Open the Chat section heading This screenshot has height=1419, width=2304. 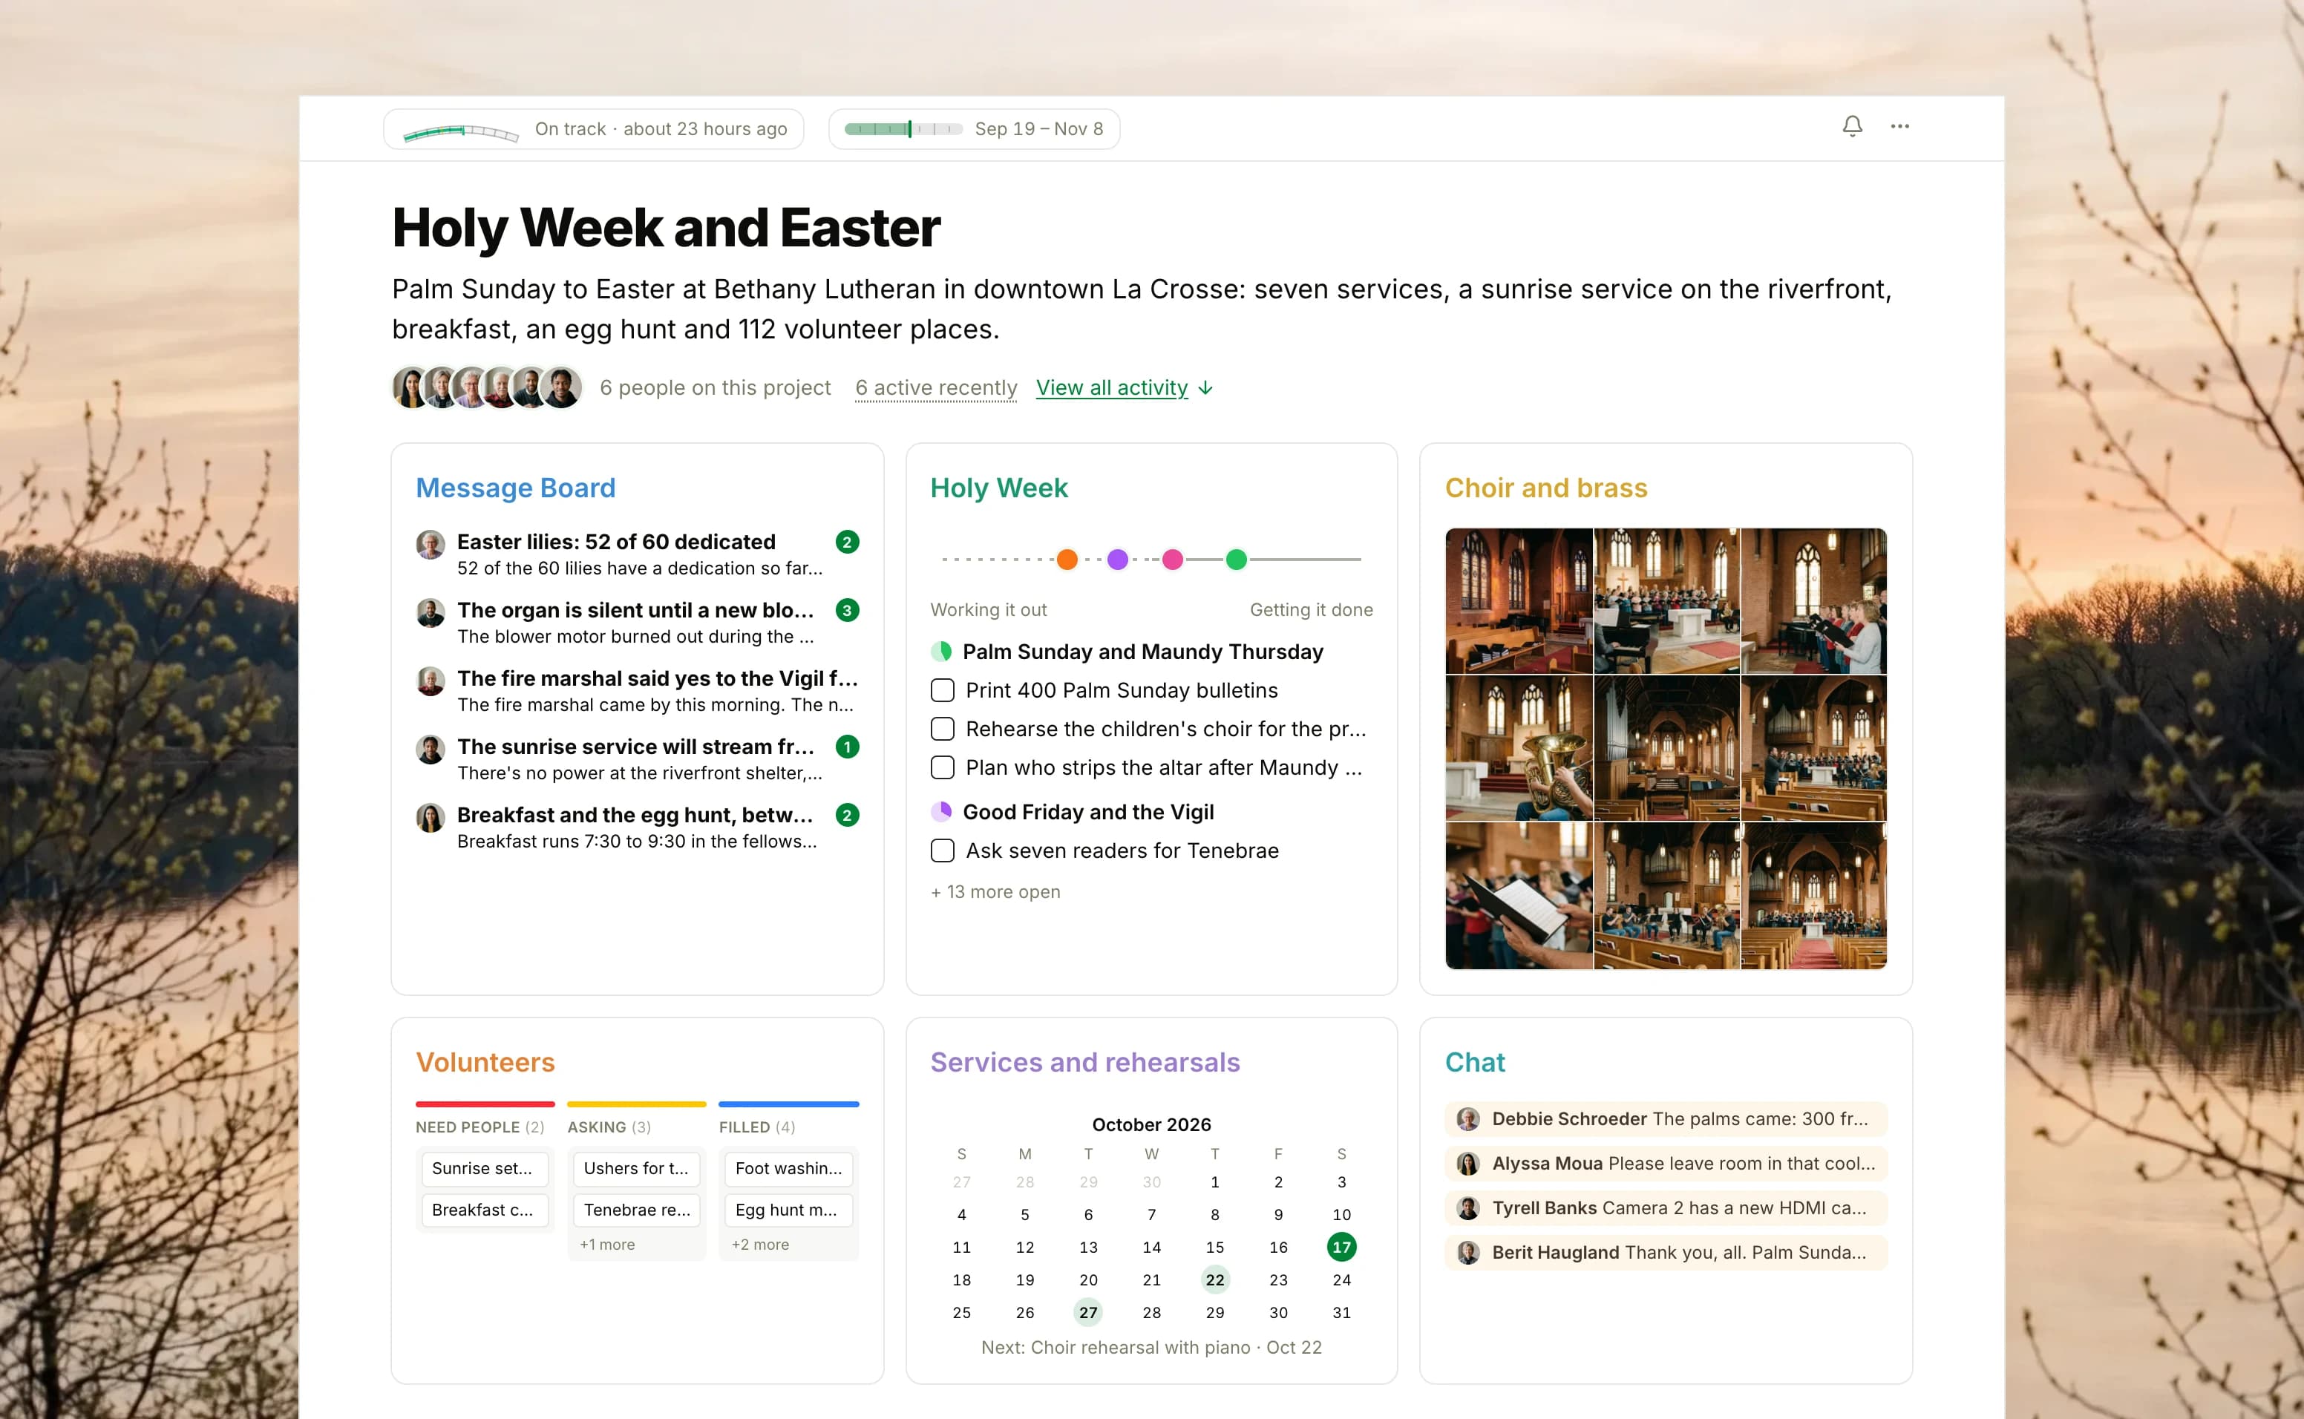[x=1474, y=1062]
